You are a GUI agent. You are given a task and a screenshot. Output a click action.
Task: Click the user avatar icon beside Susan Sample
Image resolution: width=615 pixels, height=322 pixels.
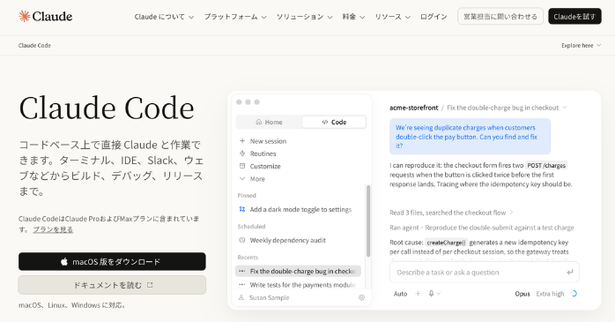pos(241,297)
